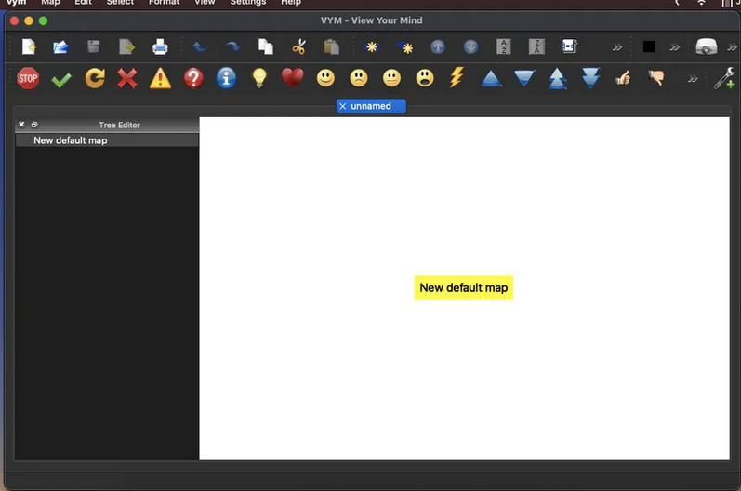Move branch down with round down-arrow icon
Image resolution: width=741 pixels, height=491 pixels.
pyautogui.click(x=470, y=46)
